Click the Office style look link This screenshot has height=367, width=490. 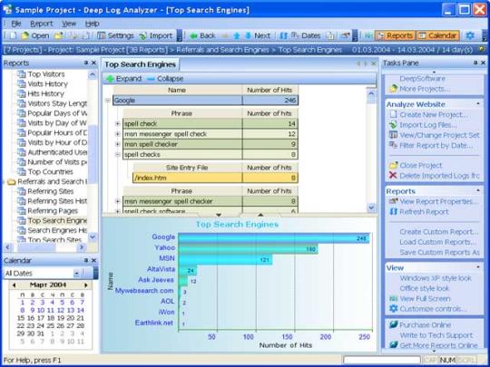click(x=425, y=288)
